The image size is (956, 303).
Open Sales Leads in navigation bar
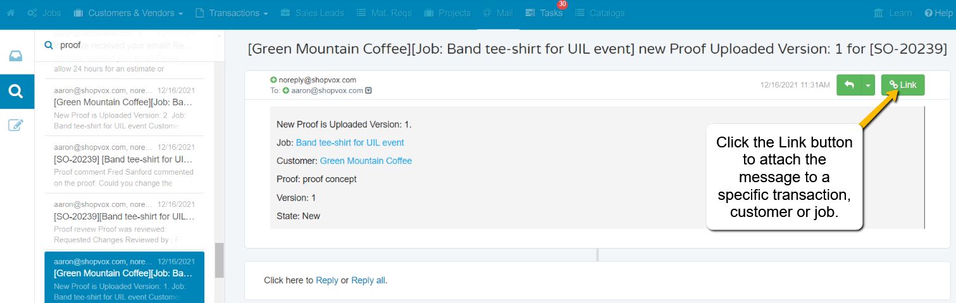click(312, 13)
